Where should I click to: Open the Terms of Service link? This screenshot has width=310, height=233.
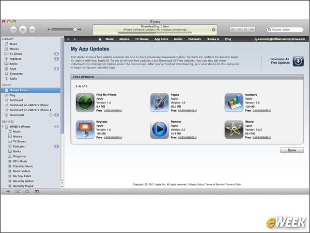pos(215,184)
